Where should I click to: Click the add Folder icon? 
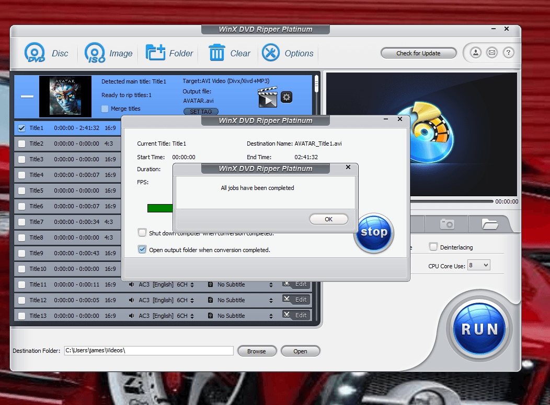tap(155, 53)
